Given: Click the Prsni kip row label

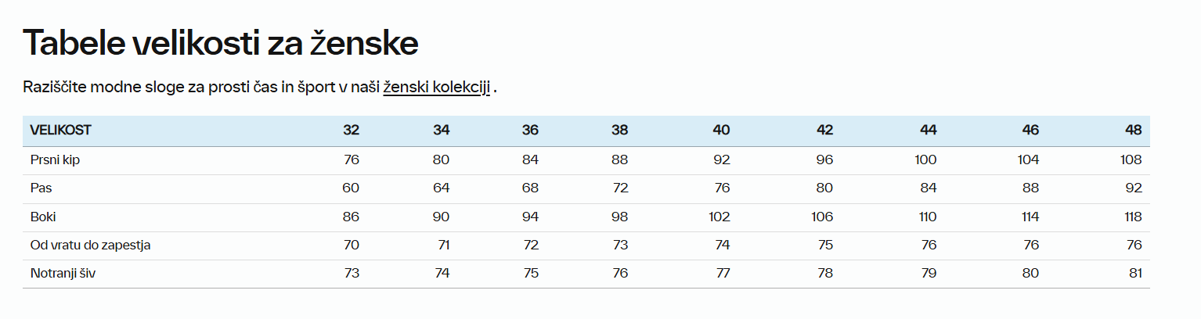Looking at the screenshot, I should [x=55, y=159].
